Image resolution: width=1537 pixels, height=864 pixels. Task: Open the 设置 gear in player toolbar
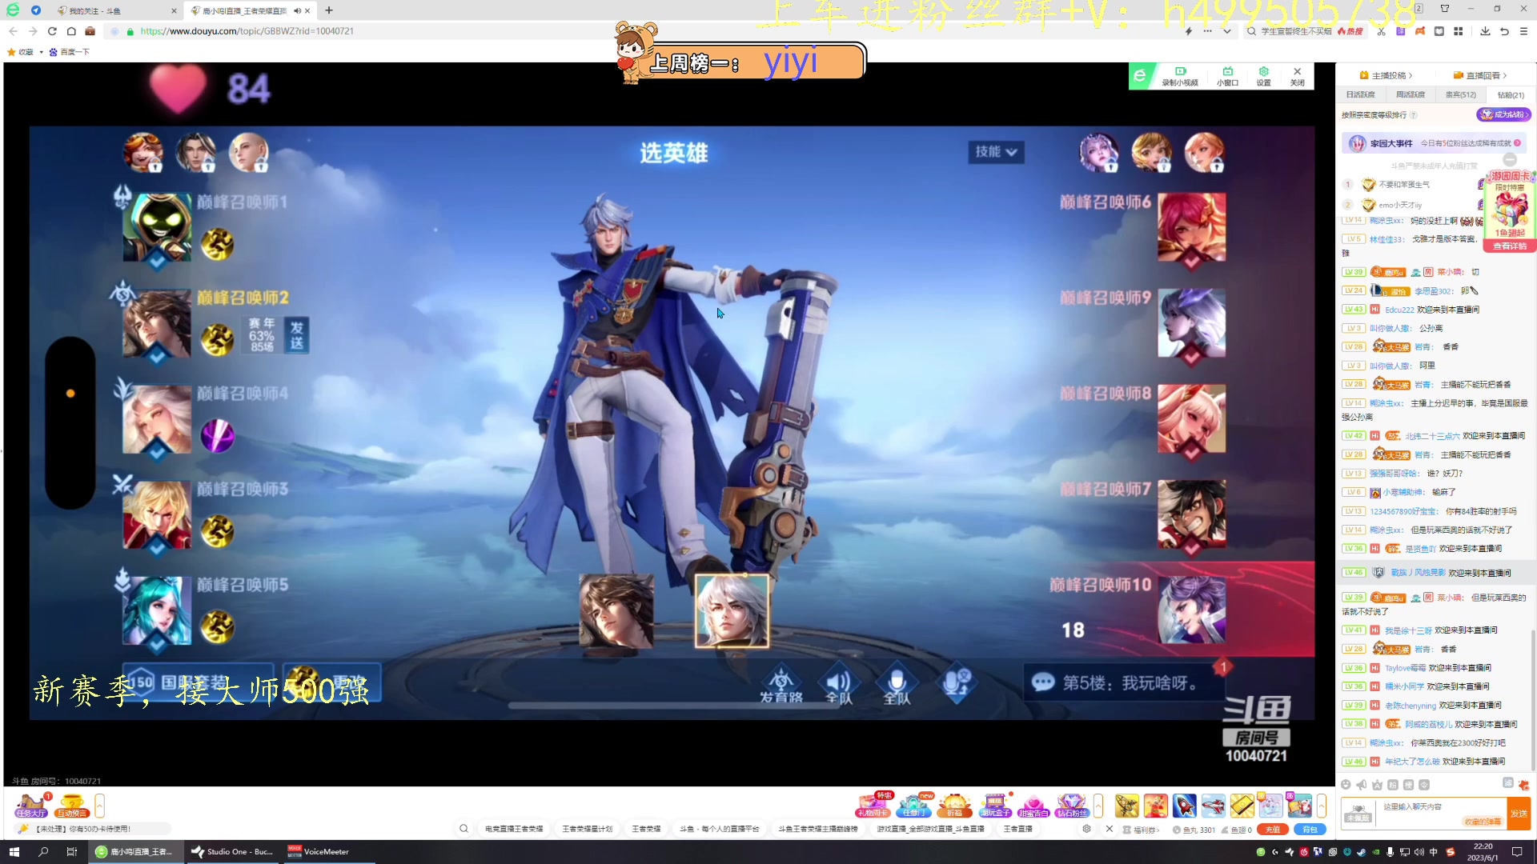tap(1263, 76)
